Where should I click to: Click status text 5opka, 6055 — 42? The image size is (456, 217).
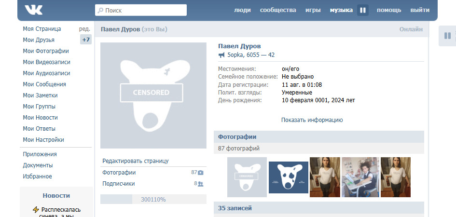pos(251,55)
